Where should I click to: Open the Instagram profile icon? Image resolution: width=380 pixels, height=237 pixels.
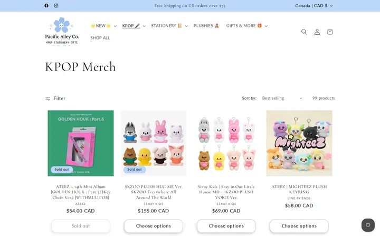pos(56,6)
